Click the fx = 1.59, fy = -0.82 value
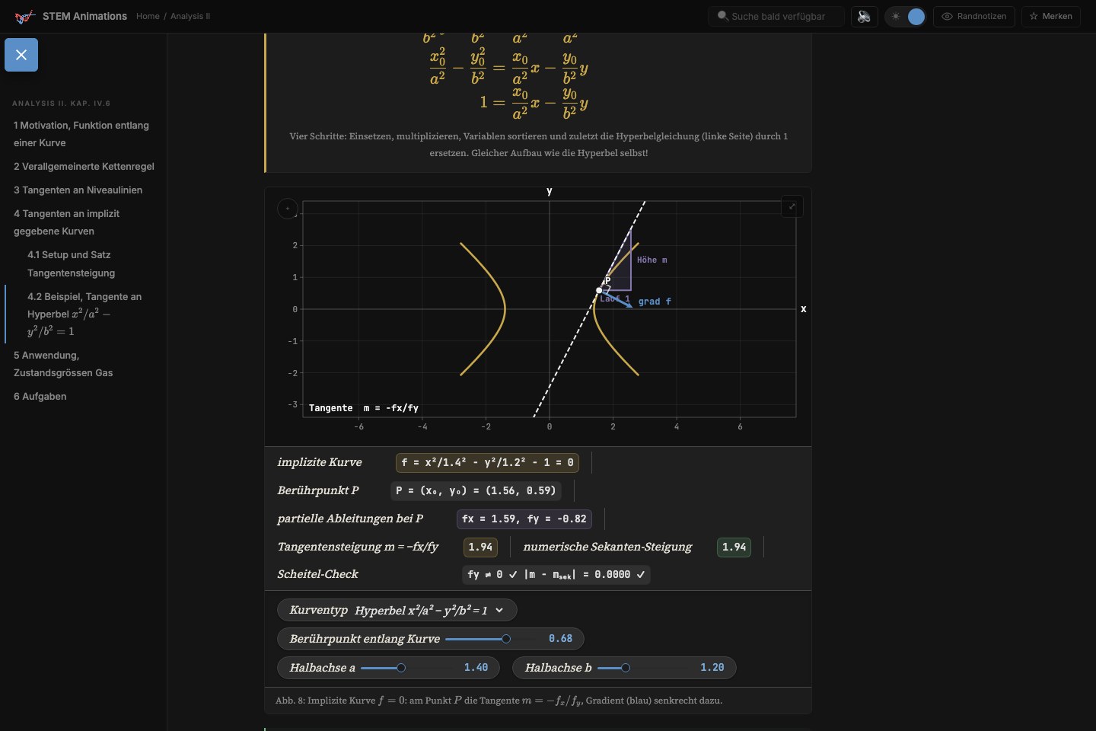This screenshot has width=1096, height=731. click(524, 519)
